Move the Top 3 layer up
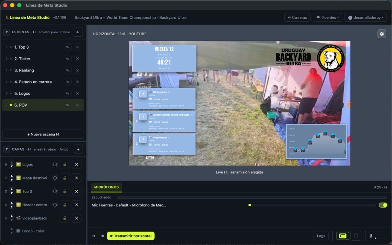The image size is (392, 245). coord(11,189)
